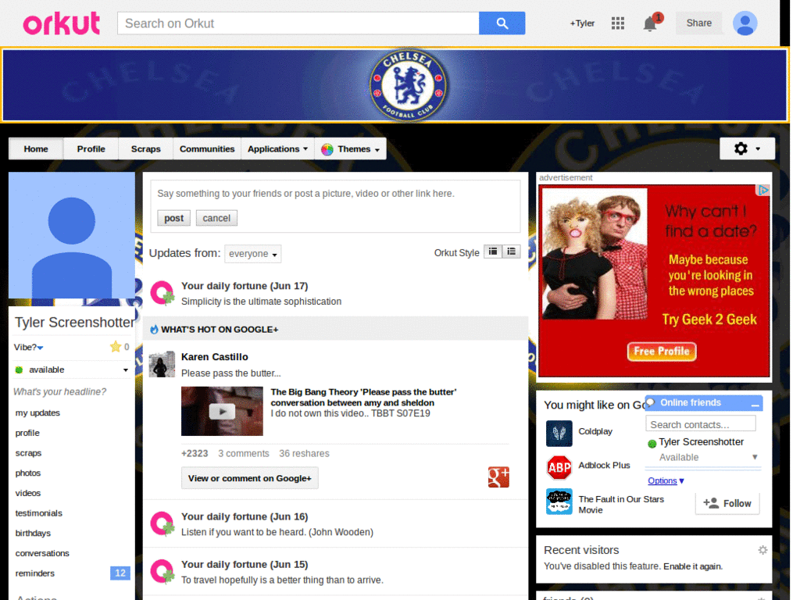
Task: Click the blue search magnifier button
Action: (x=502, y=23)
